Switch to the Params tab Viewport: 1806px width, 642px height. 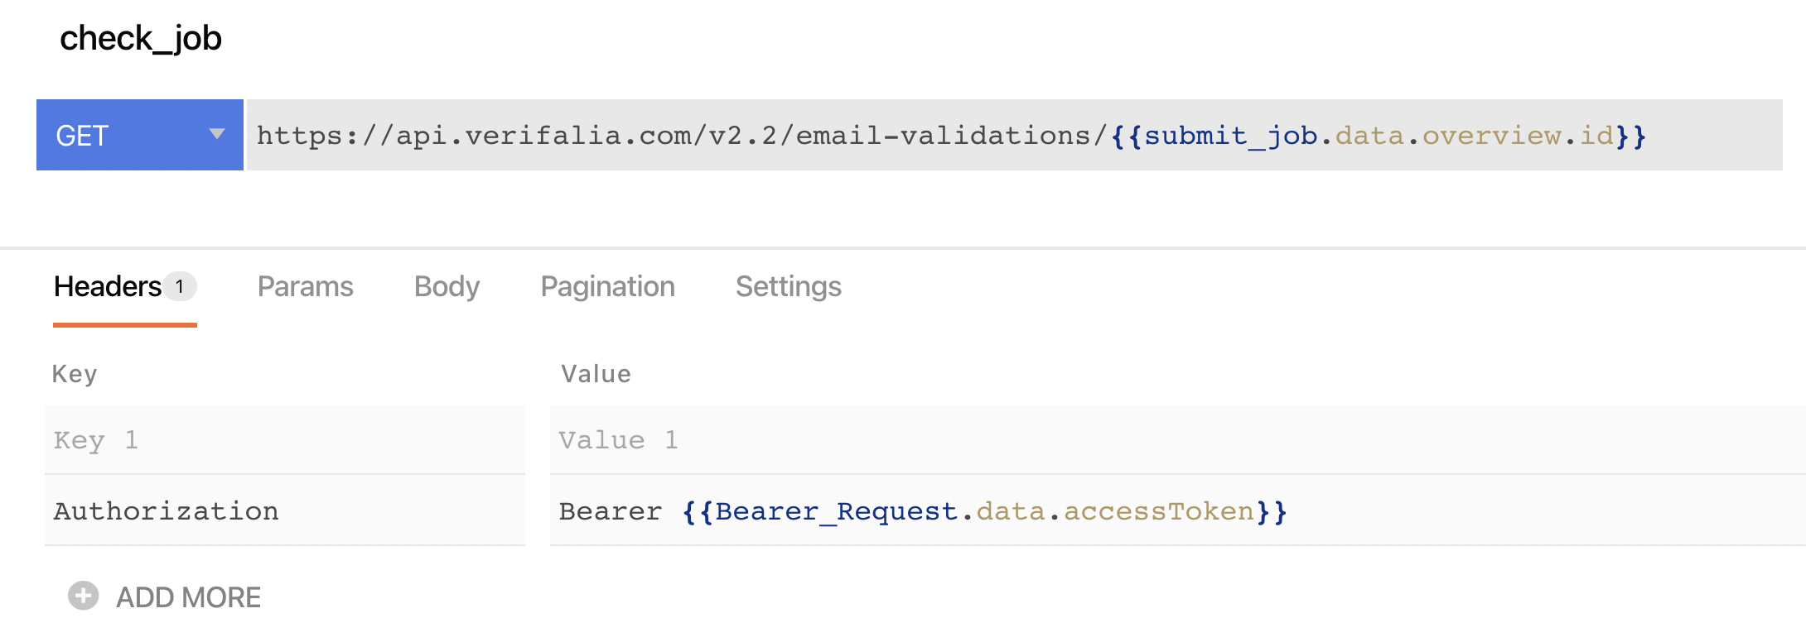pos(305,286)
